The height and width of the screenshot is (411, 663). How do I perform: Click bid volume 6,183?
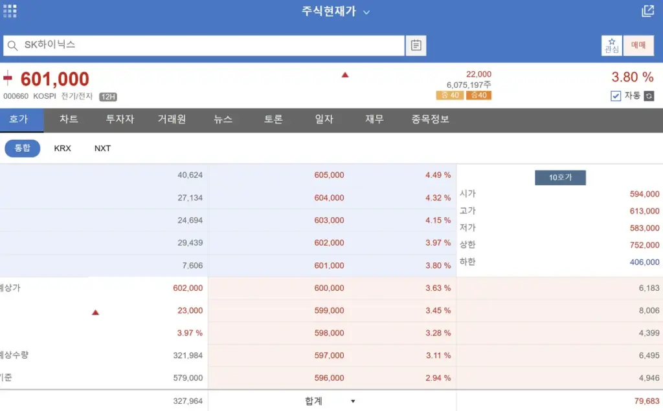(x=649, y=288)
